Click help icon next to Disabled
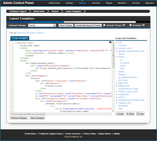Image resolution: width=157 pixels, height=141 pixels. [x=143, y=25]
